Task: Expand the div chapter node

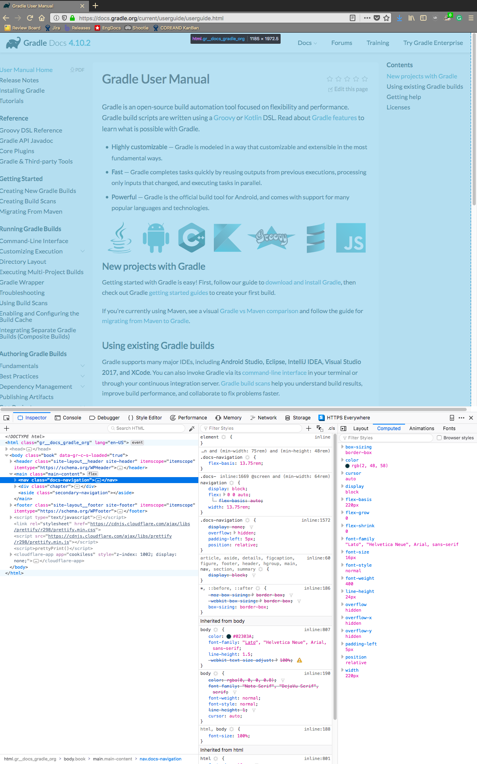Action: coord(16,486)
